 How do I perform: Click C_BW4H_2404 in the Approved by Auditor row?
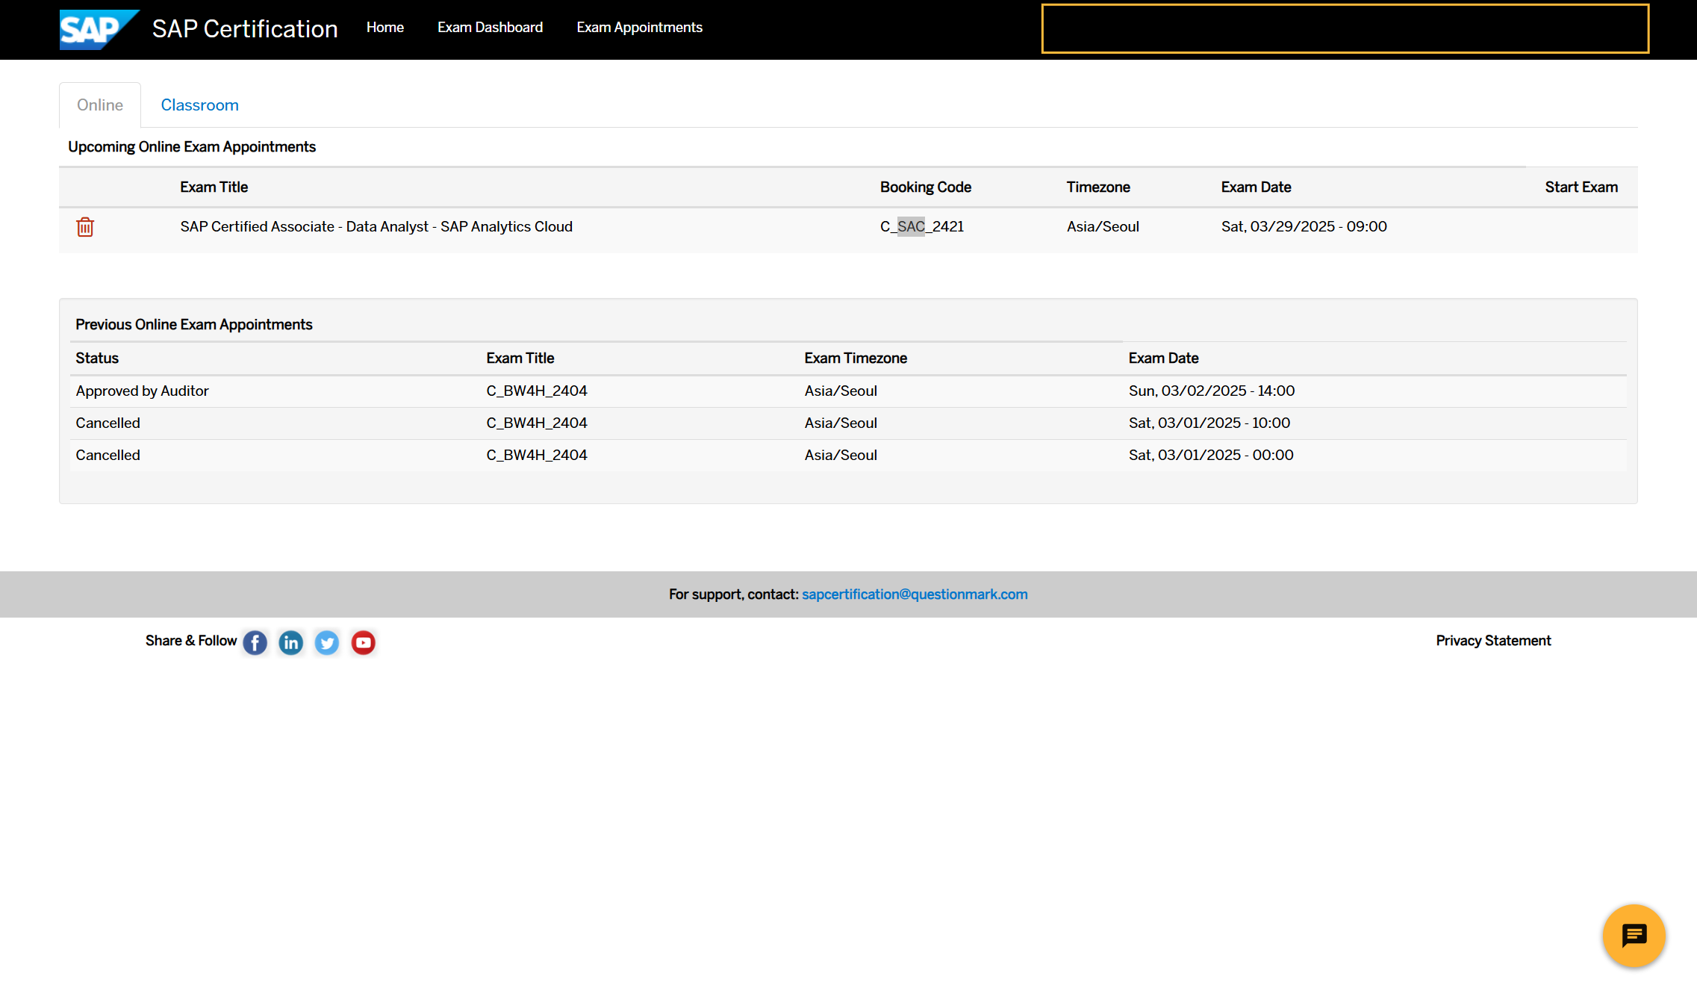tap(537, 391)
